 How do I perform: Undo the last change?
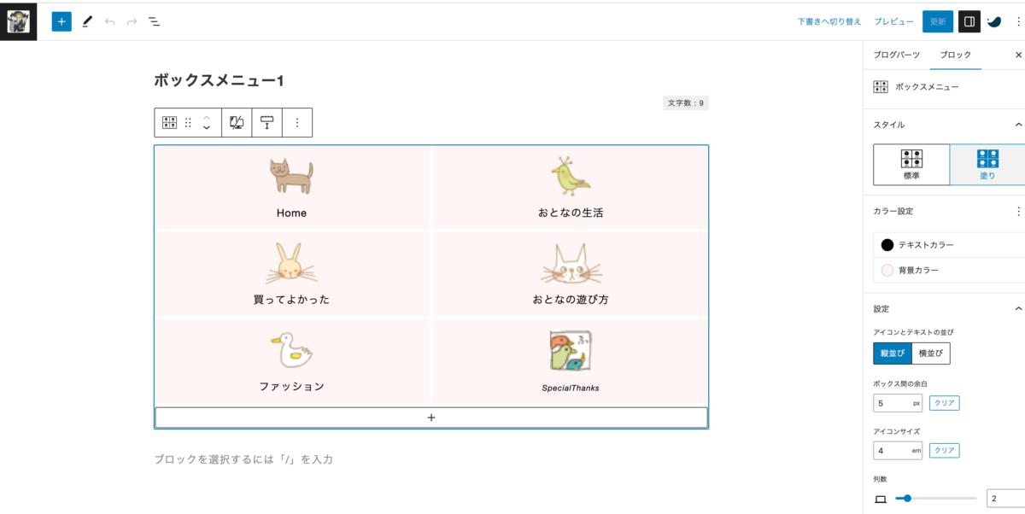109,21
